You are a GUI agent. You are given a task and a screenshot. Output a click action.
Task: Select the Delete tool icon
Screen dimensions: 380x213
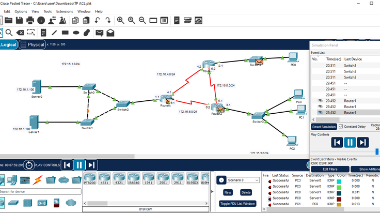pyautogui.click(x=20, y=33)
